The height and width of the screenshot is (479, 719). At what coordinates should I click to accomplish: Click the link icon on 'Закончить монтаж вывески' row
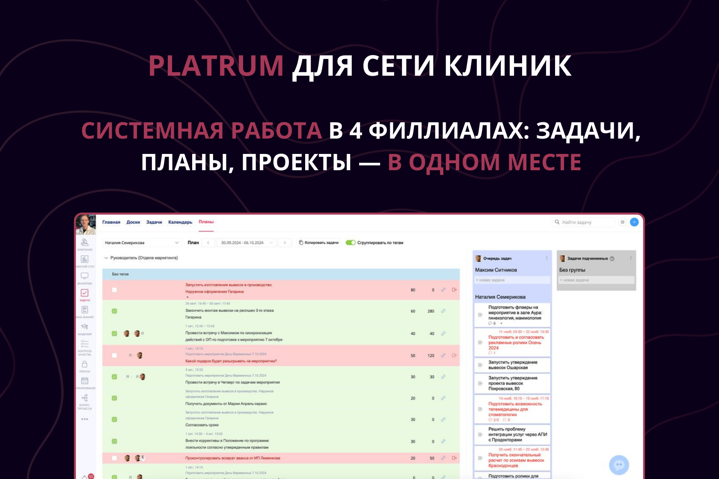pos(443,311)
